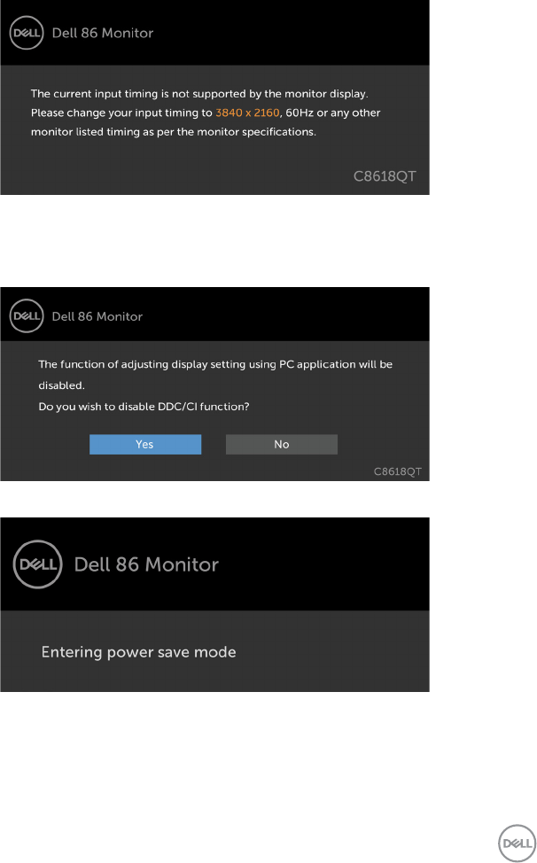This screenshot has width=537, height=863.
Task: Click the orange 3840 x 2160 resolution text
Action: [247, 113]
